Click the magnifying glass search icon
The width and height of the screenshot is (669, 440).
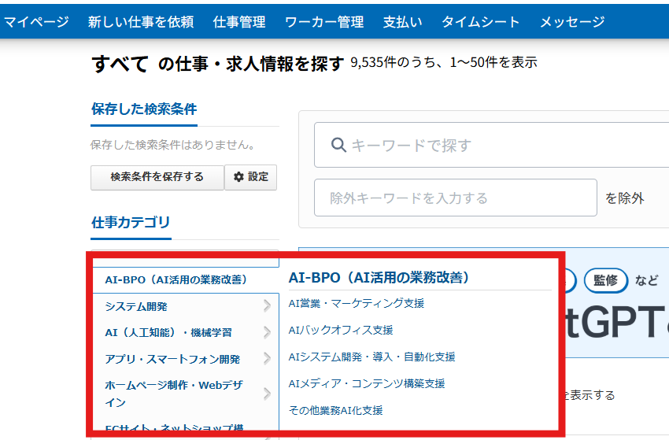pyautogui.click(x=339, y=145)
